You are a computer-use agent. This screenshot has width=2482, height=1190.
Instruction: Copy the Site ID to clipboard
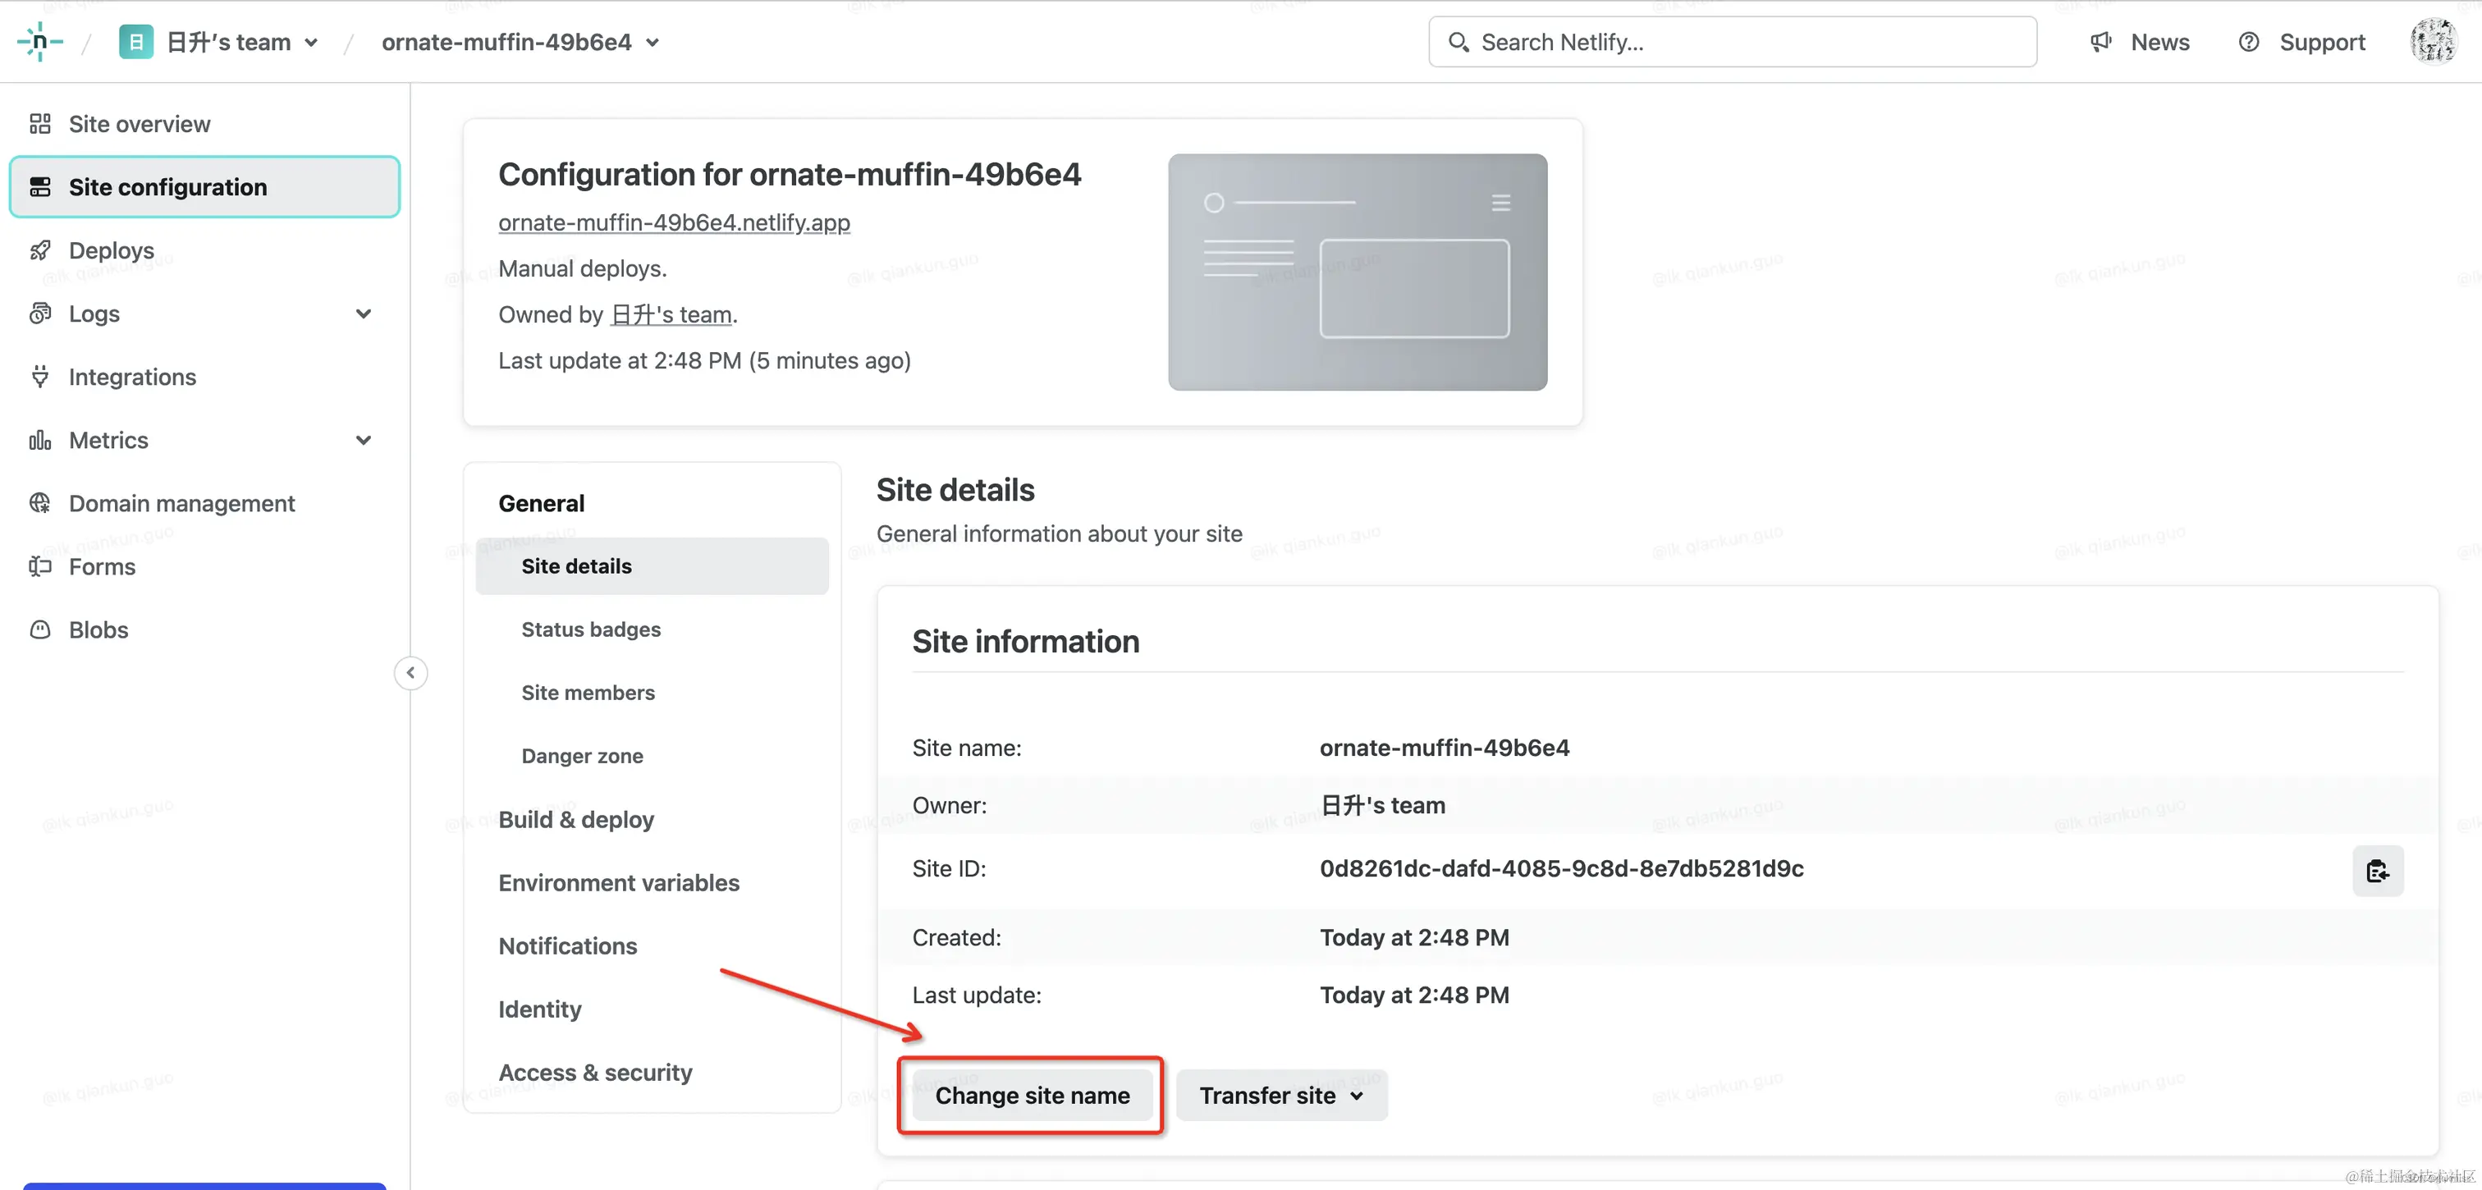click(2377, 870)
